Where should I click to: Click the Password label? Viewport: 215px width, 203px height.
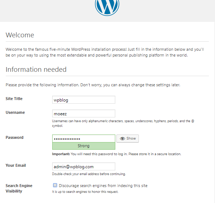15,137
